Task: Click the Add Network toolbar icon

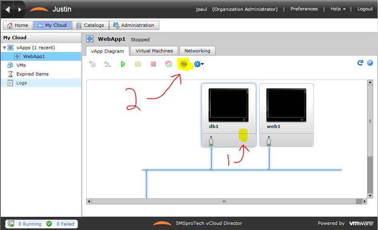Action: 108,64
